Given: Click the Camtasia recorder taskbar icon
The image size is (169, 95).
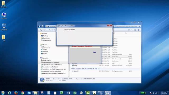Looking at the screenshot, I should [88, 93].
